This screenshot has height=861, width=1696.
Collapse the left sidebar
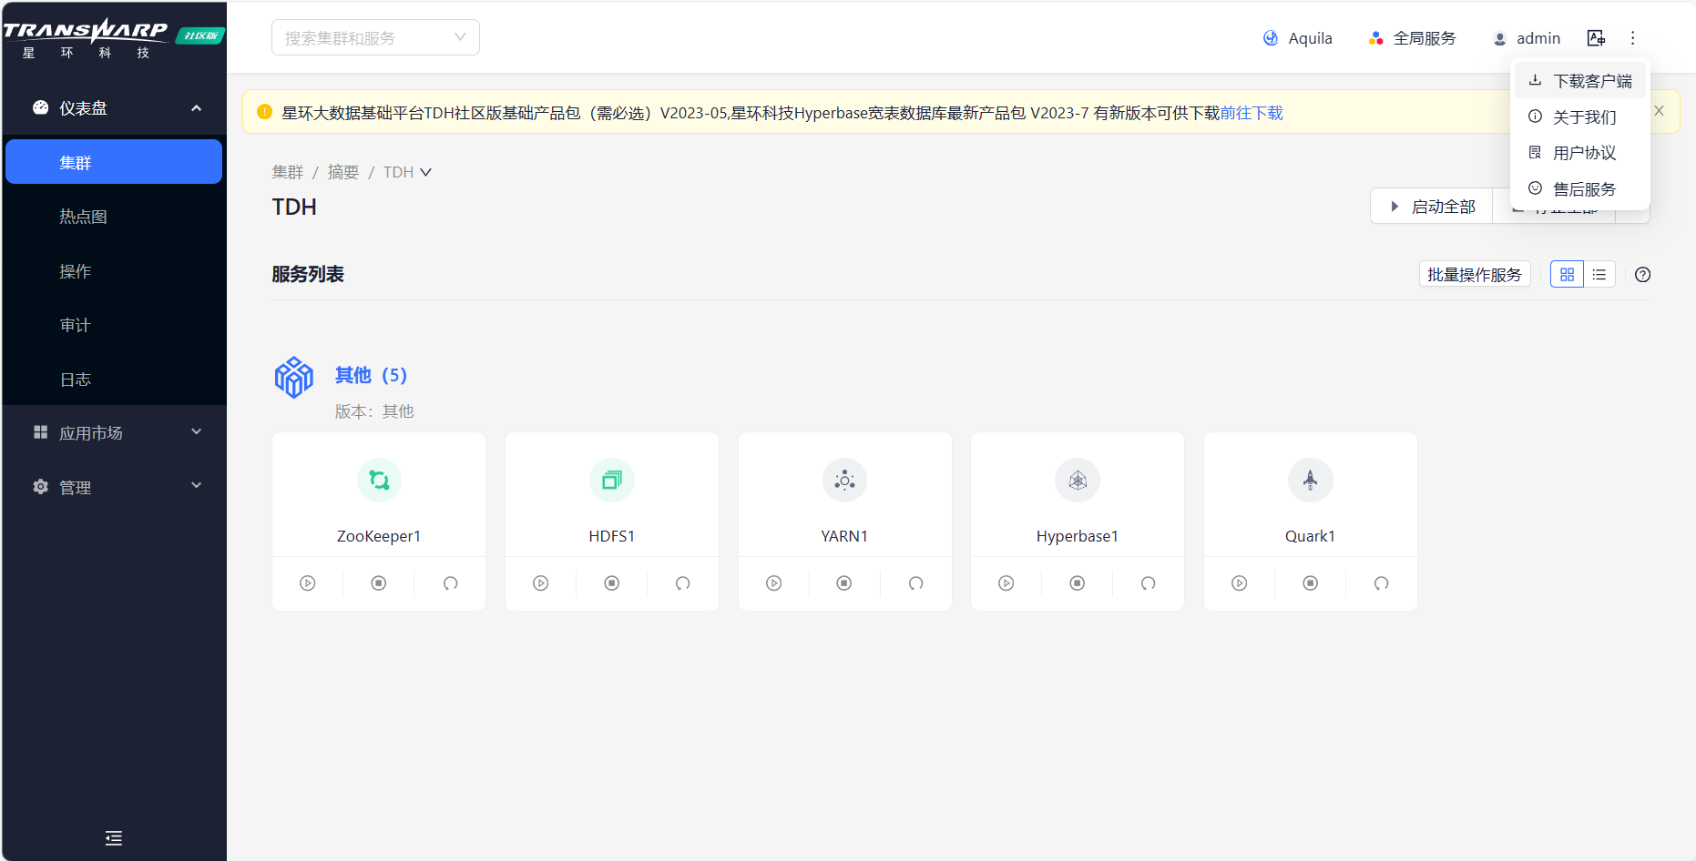click(113, 837)
